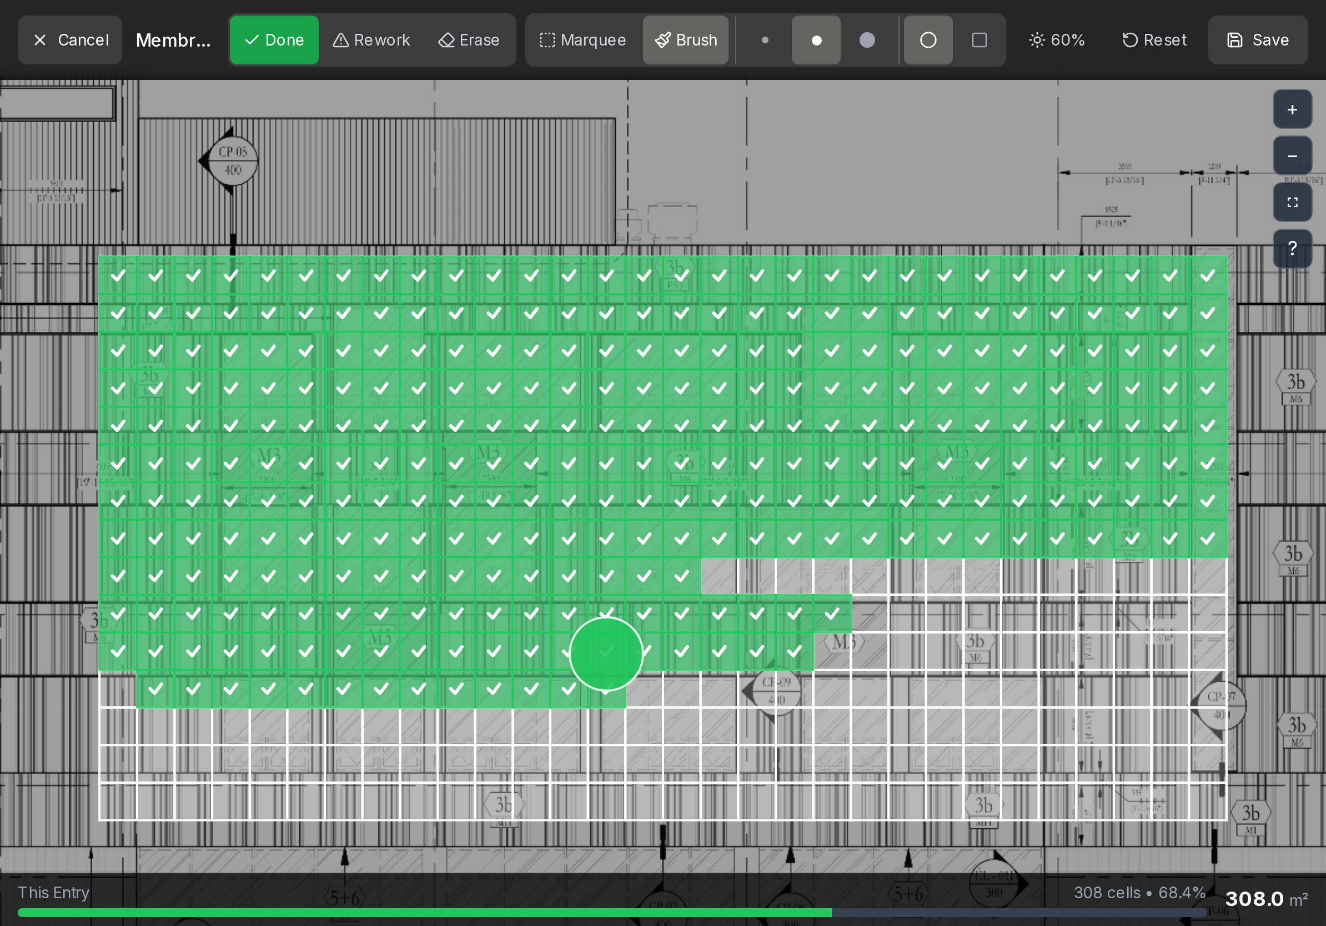Switch to Rework marking mode
Image resolution: width=1326 pixels, height=926 pixels.
(x=371, y=40)
